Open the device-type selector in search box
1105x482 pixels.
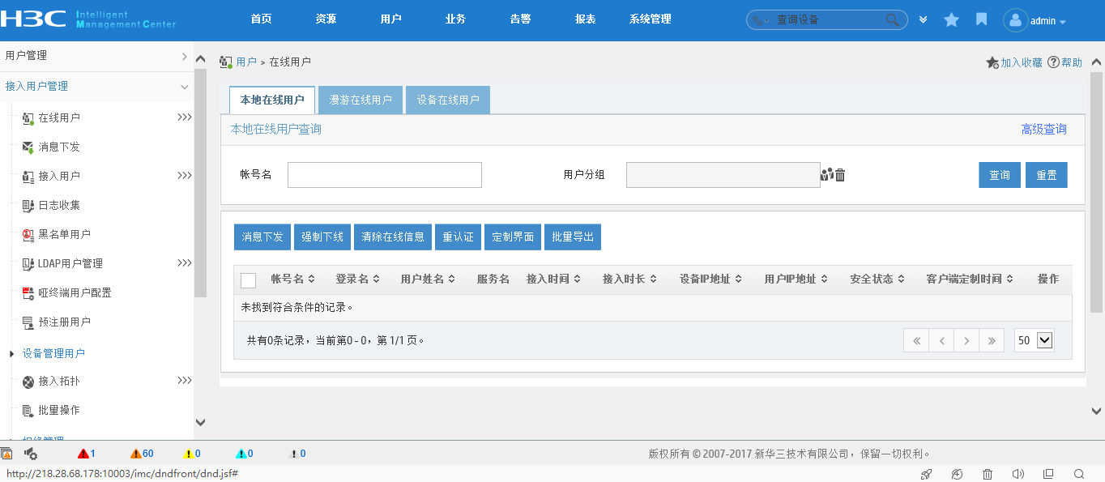tap(761, 20)
